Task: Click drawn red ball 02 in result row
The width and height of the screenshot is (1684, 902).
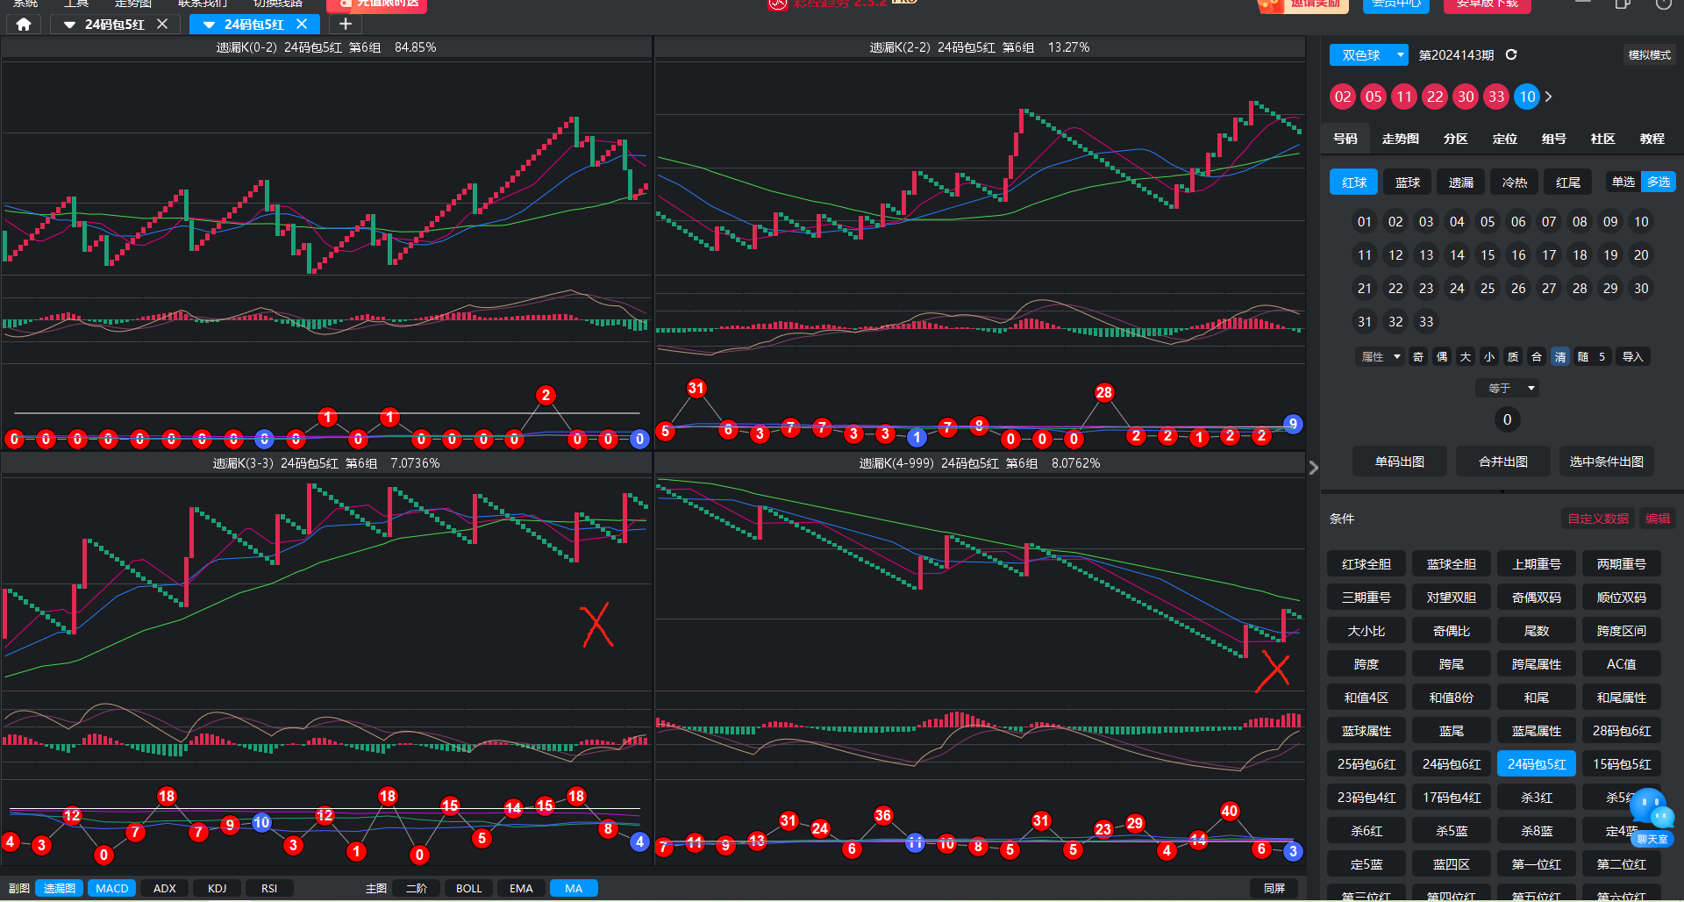Action: point(1343,97)
